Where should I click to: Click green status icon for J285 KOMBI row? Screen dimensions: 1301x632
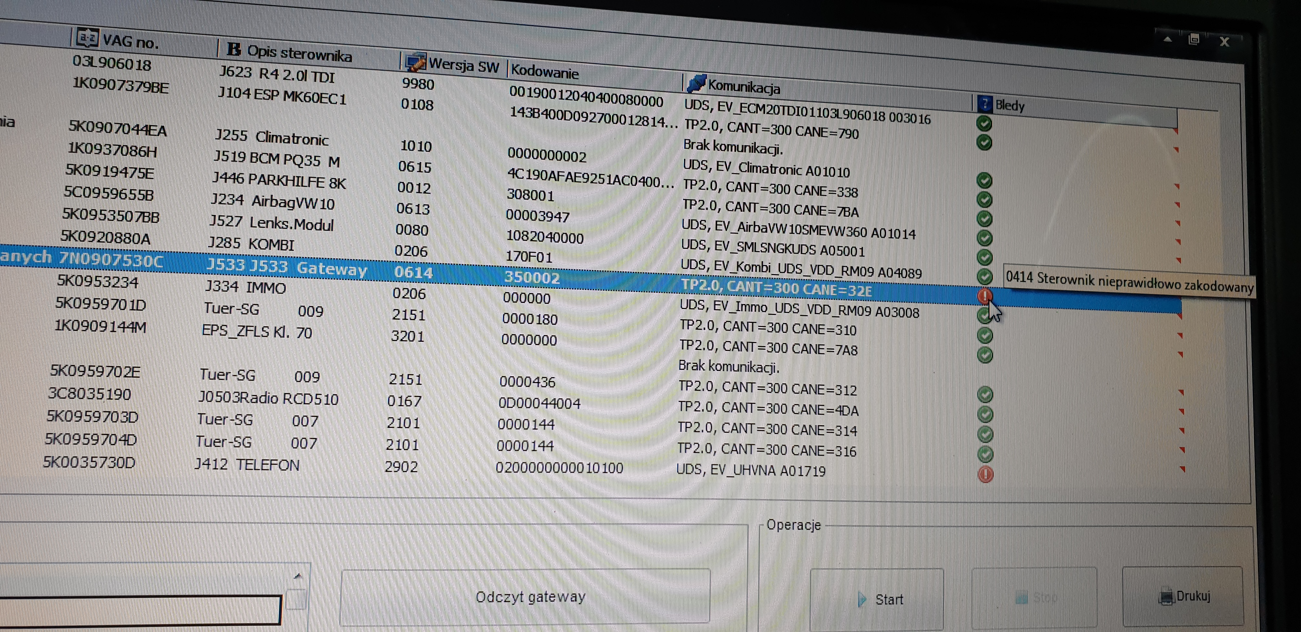984,276
